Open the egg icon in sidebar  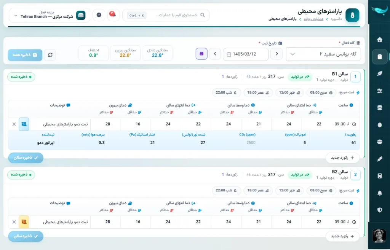pos(380,125)
